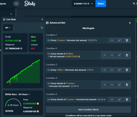Edit Condition 4 with the pencil icon
Viewport: 137px width, 117px height.
(119, 85)
